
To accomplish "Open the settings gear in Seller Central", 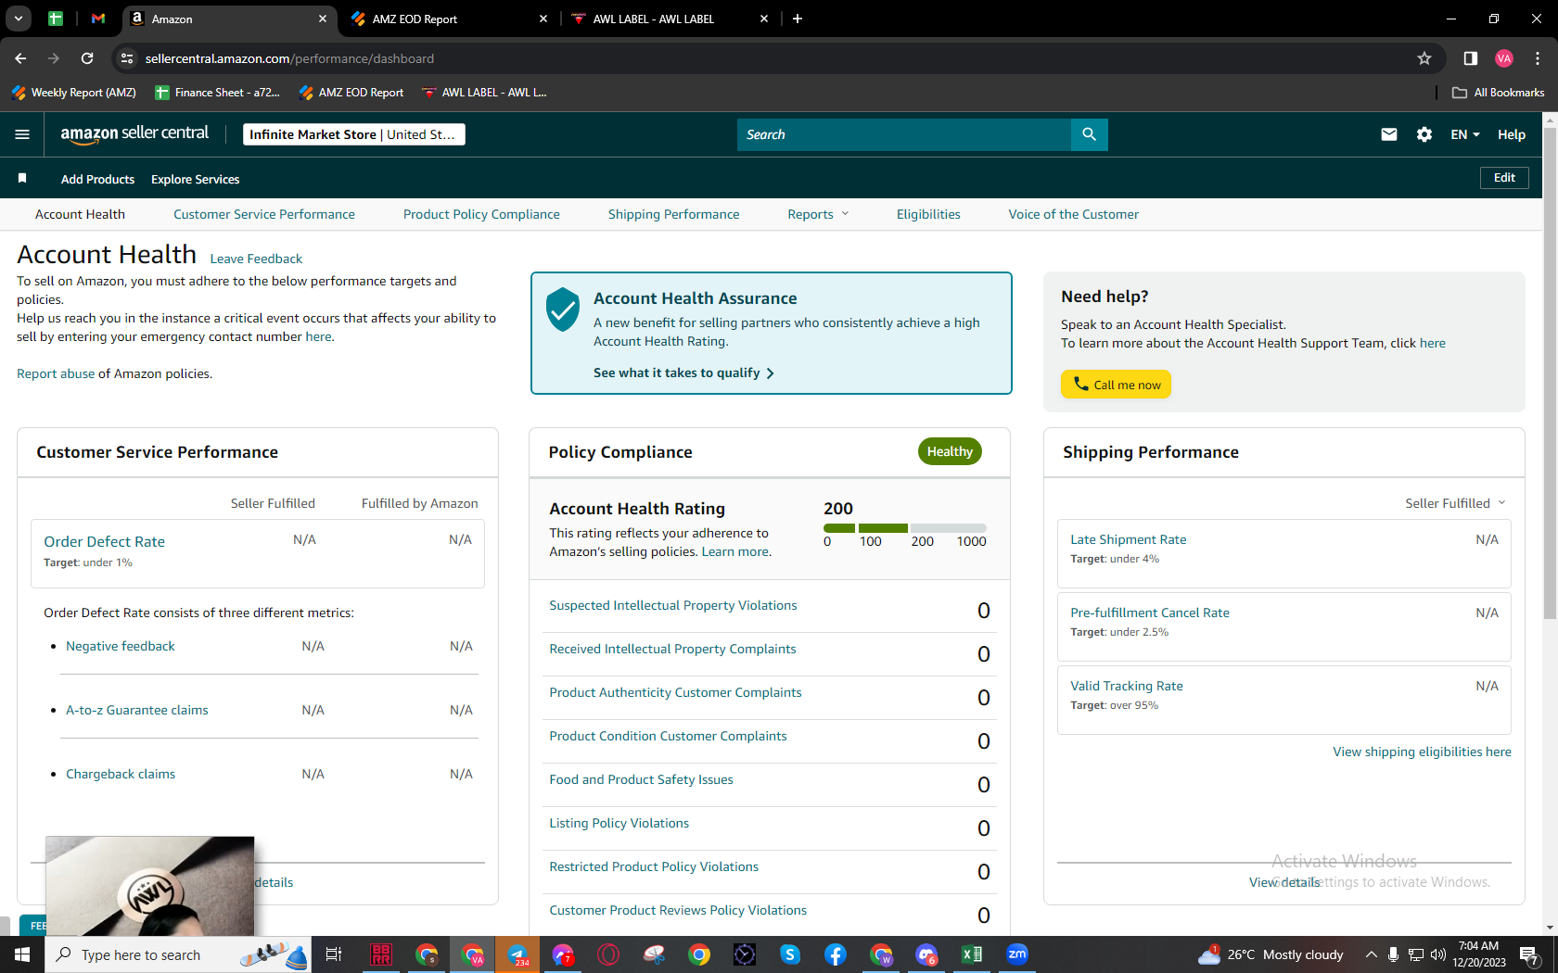I will click(1424, 134).
